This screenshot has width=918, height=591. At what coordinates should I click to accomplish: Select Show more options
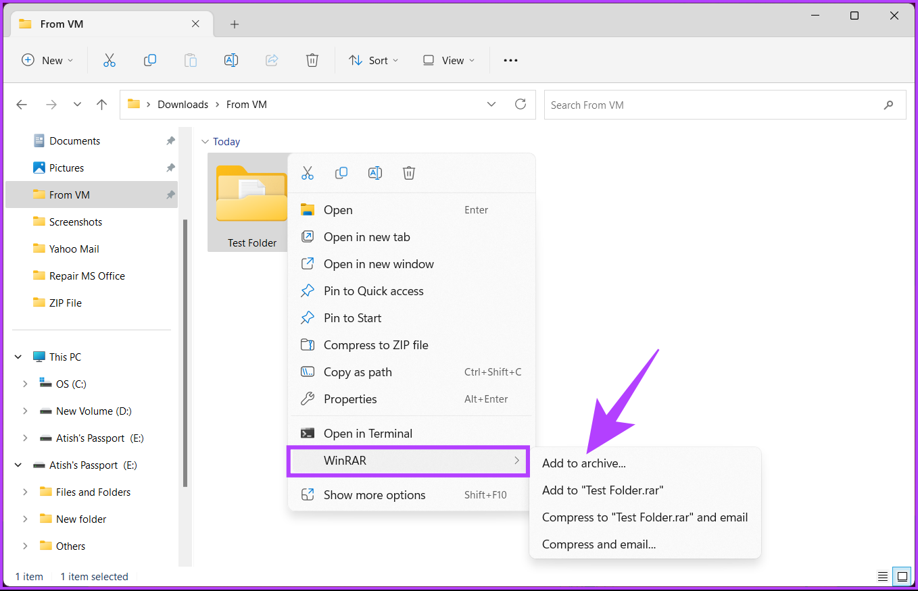pyautogui.click(x=411, y=495)
